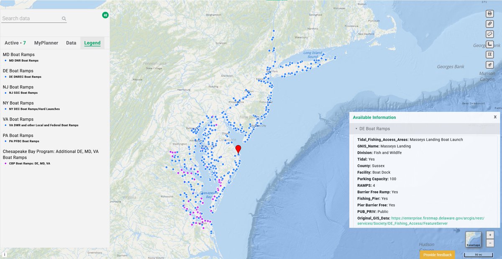Open the Data tab
This screenshot has width=502, height=259.
[x=71, y=43]
